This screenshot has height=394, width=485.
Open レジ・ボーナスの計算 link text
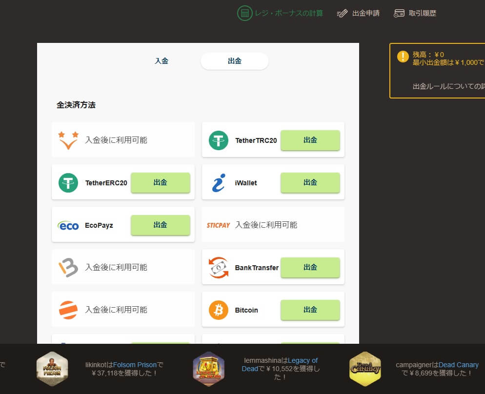coord(288,13)
